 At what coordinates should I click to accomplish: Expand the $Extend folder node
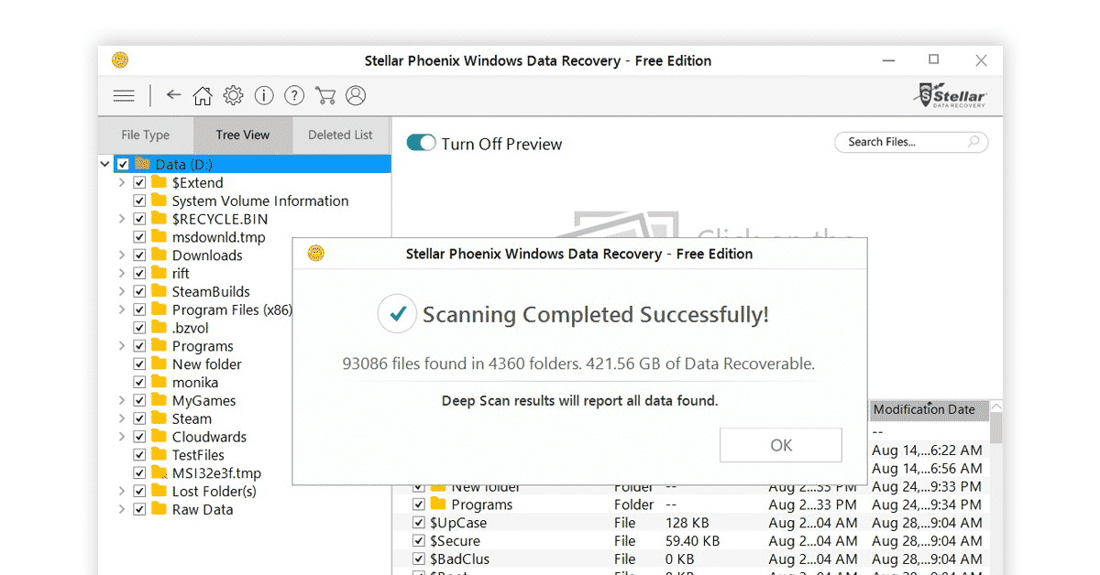pyautogui.click(x=122, y=182)
